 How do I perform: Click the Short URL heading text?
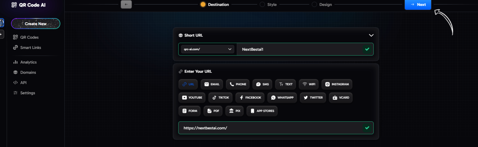194,35
